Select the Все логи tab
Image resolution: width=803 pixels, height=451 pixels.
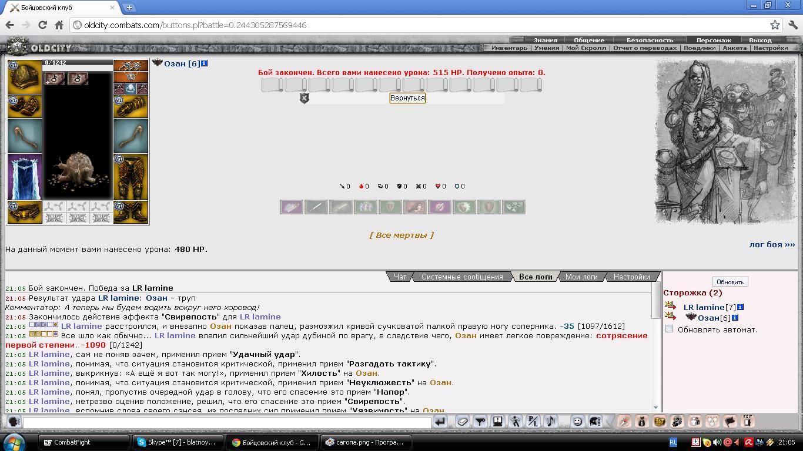click(x=535, y=277)
